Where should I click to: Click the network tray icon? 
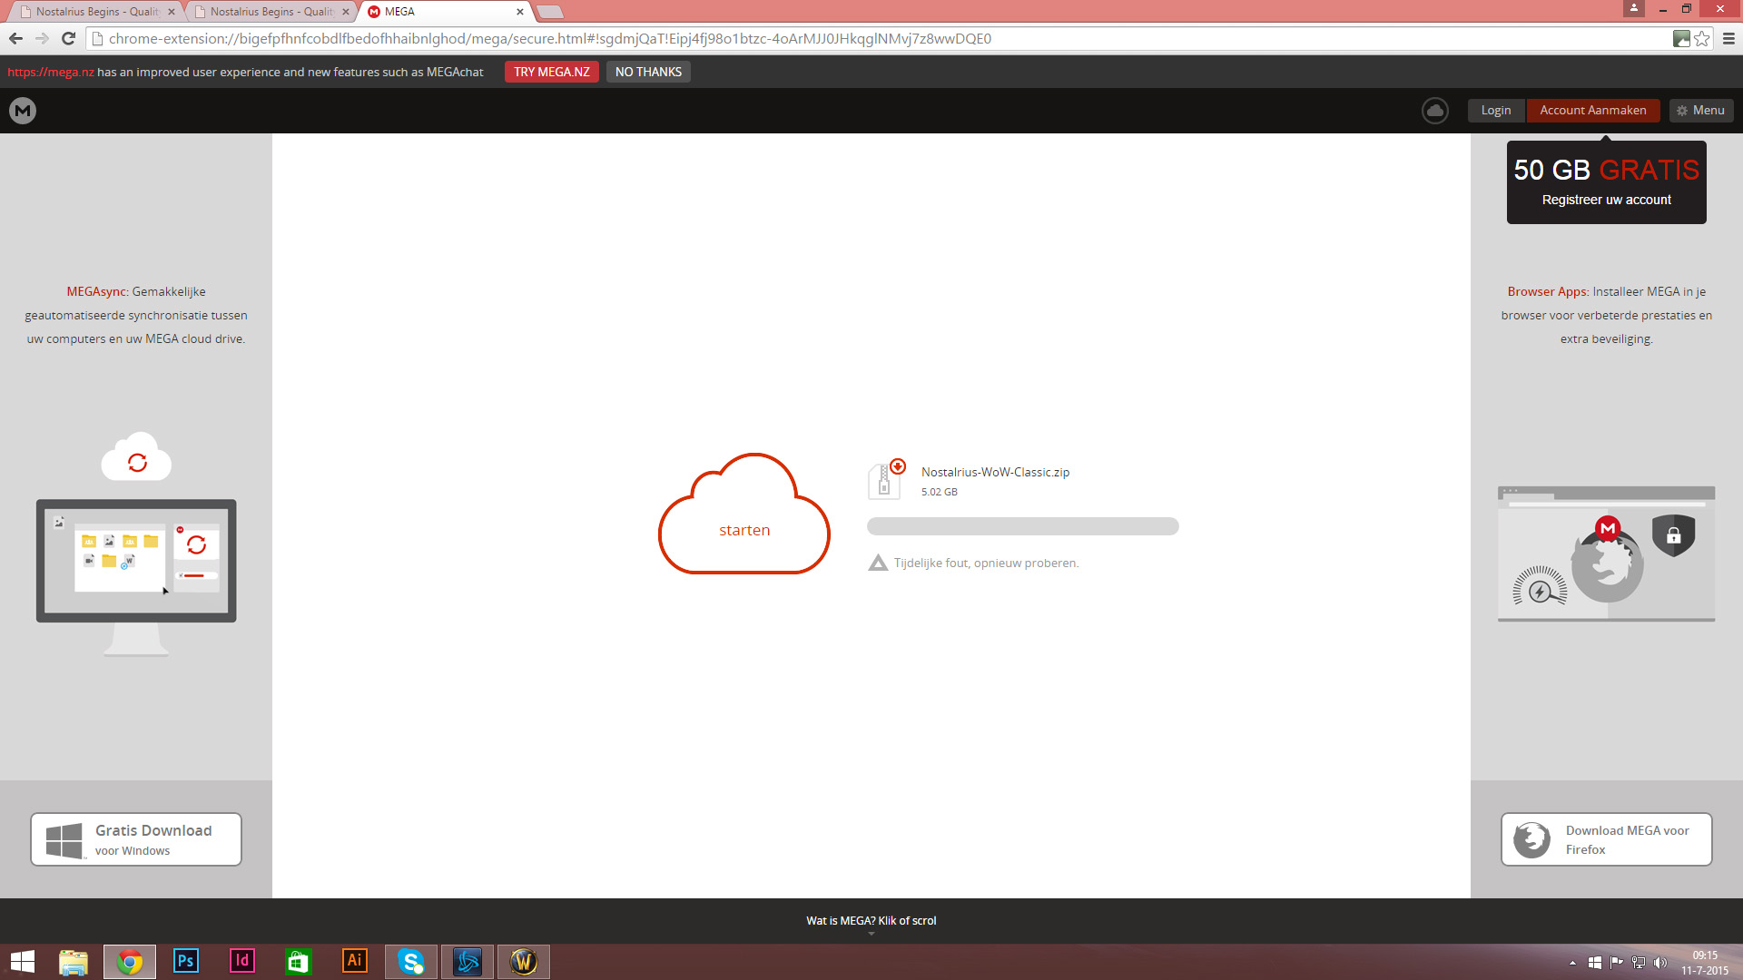(1639, 963)
